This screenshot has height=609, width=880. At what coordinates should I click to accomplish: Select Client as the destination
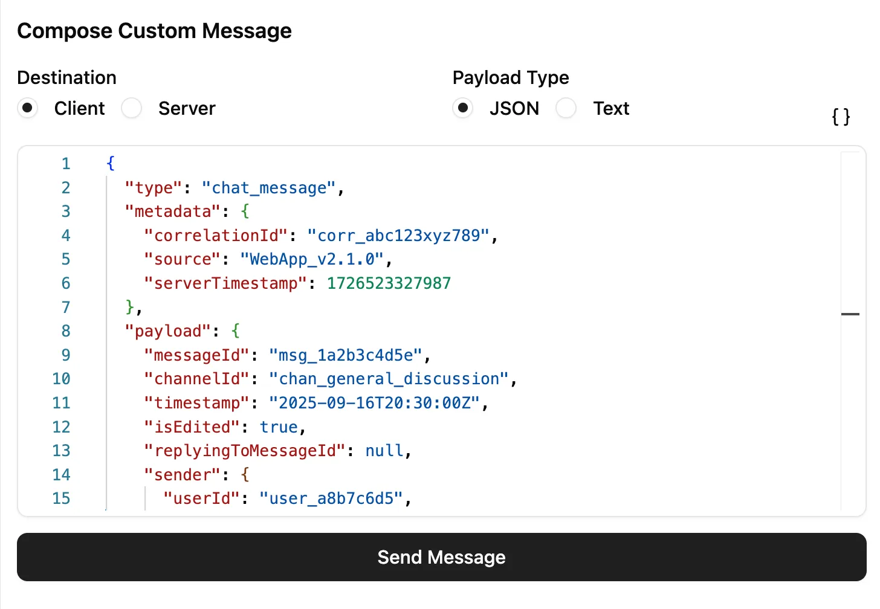point(28,108)
